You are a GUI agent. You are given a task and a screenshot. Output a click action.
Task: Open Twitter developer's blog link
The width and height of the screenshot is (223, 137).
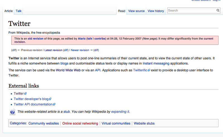coord(31,99)
